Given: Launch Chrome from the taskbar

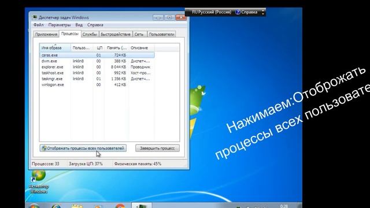Looking at the screenshot, I should (120, 206).
